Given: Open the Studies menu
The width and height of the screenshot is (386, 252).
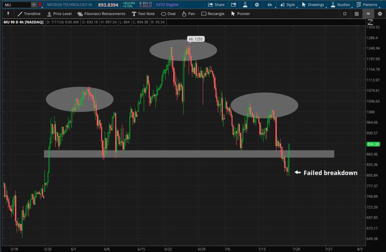Looking at the screenshot, I should [340, 5].
